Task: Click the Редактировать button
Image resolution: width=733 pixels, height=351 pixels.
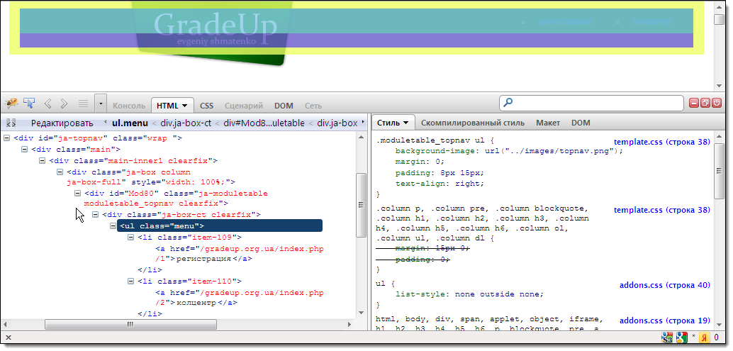Action: click(x=62, y=123)
